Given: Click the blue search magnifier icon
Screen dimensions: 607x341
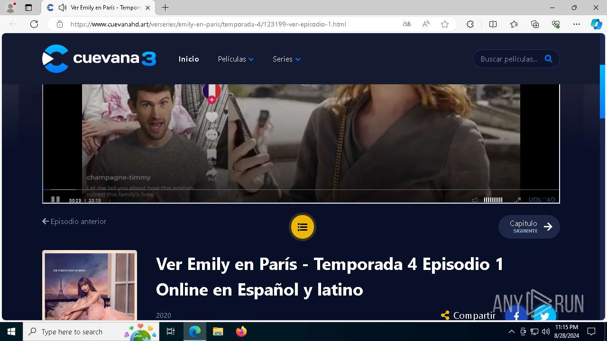Looking at the screenshot, I should [549, 59].
